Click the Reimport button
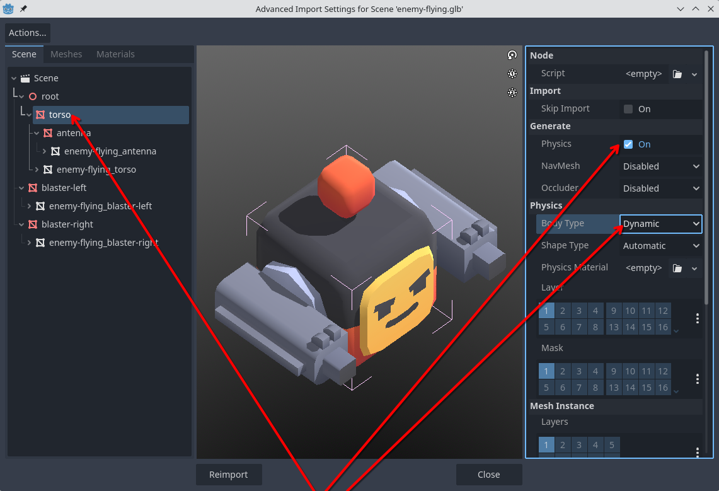This screenshot has height=491, width=719. coord(229,475)
